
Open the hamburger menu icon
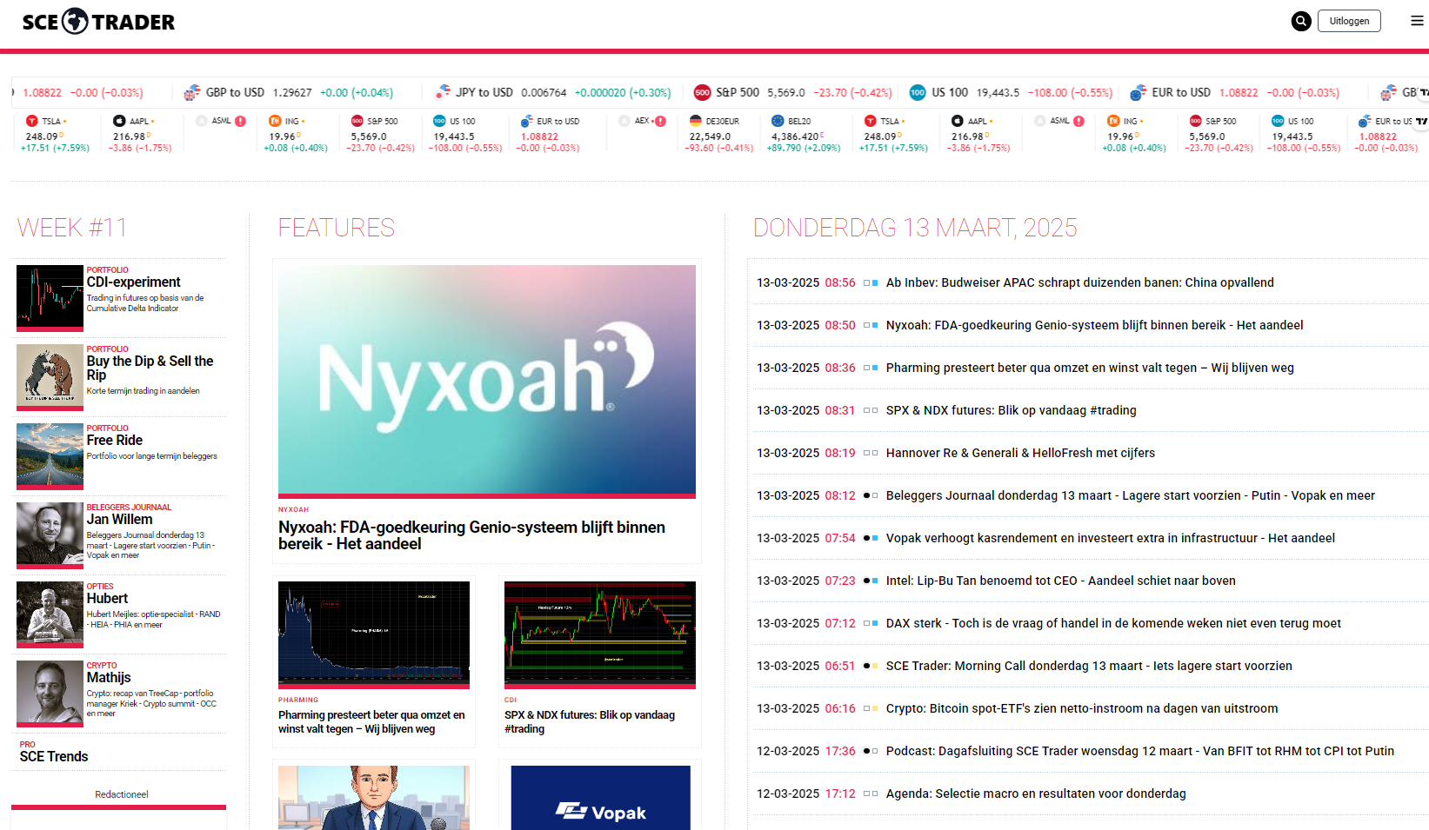click(1417, 21)
